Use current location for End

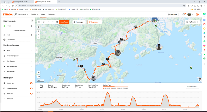(x=32, y=35)
